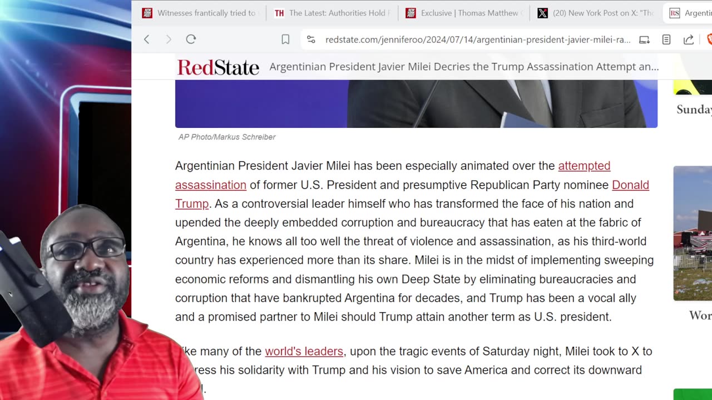
Task: Go forward in browser history
Action: (x=169, y=39)
